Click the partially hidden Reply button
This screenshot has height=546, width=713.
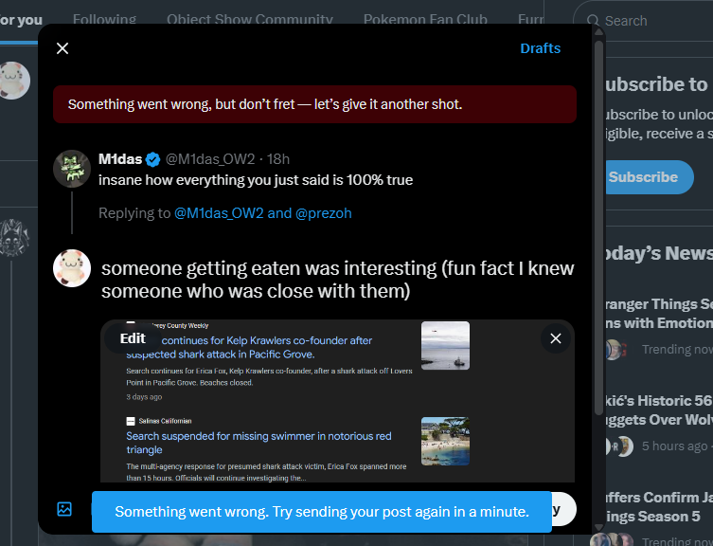(563, 509)
